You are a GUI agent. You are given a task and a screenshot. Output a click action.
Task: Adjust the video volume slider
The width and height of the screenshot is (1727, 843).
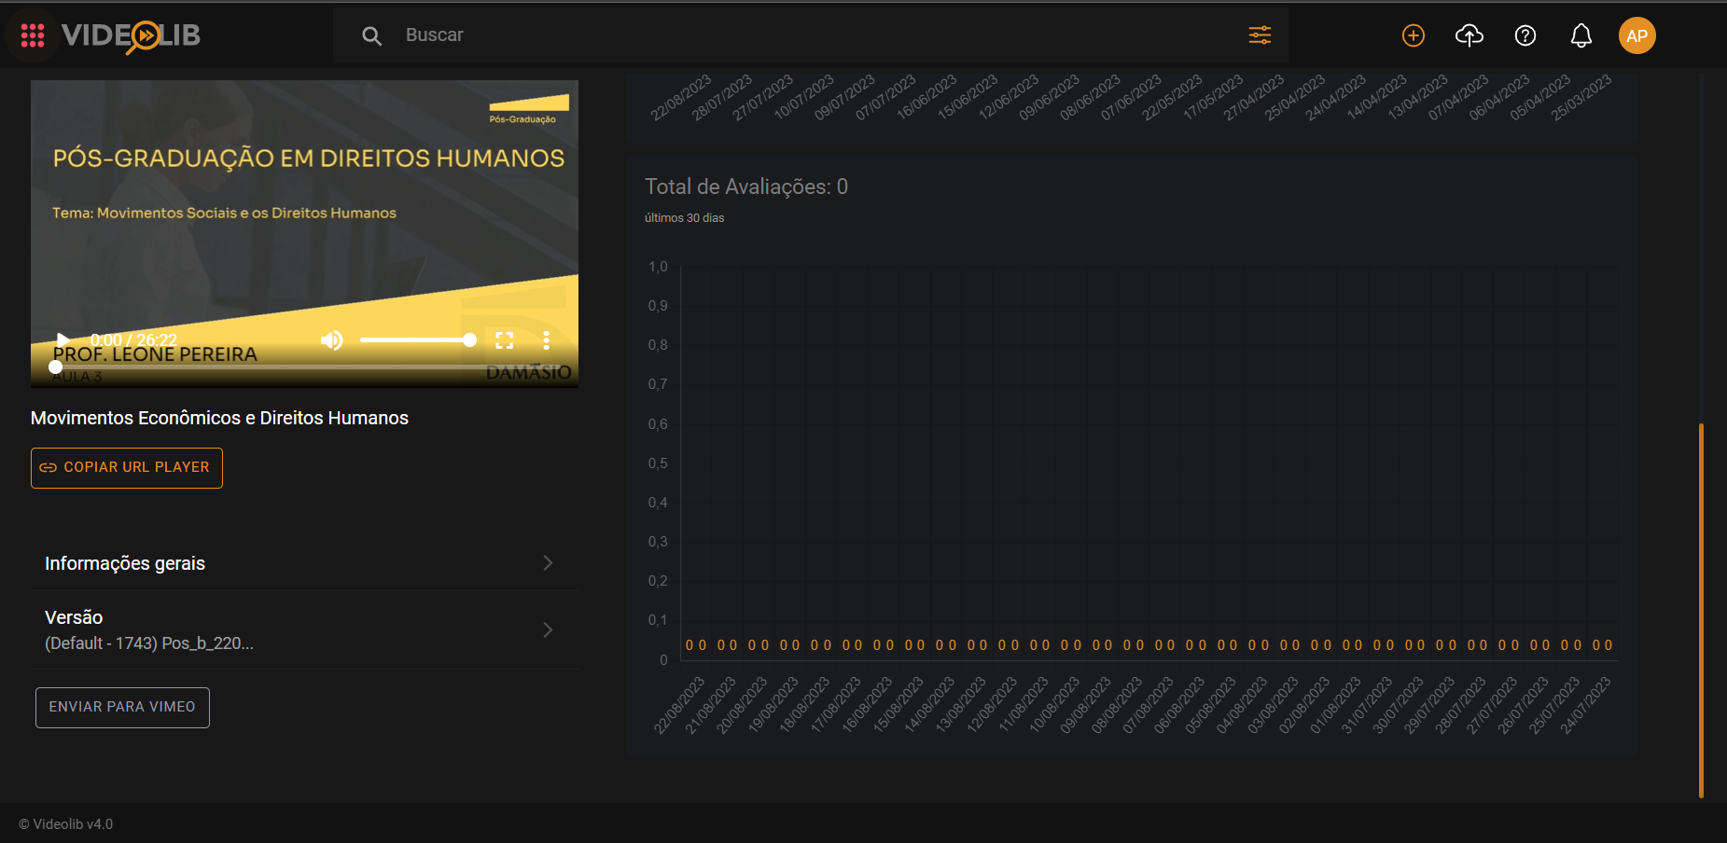(x=418, y=340)
